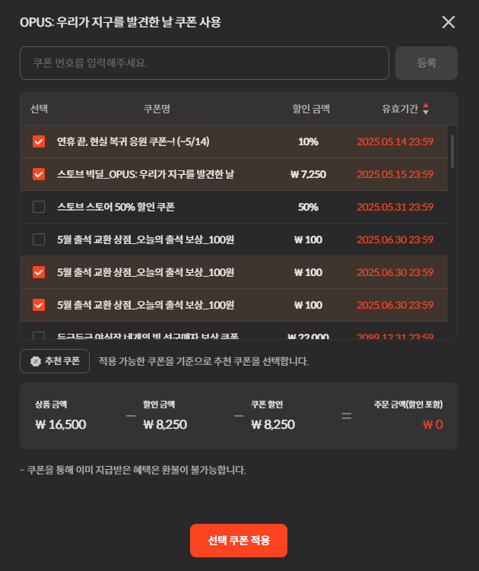
Task: Uncheck the 연휴 끝, 현실 복귀 응원 쿠폰 checkbox
Action: (39, 141)
